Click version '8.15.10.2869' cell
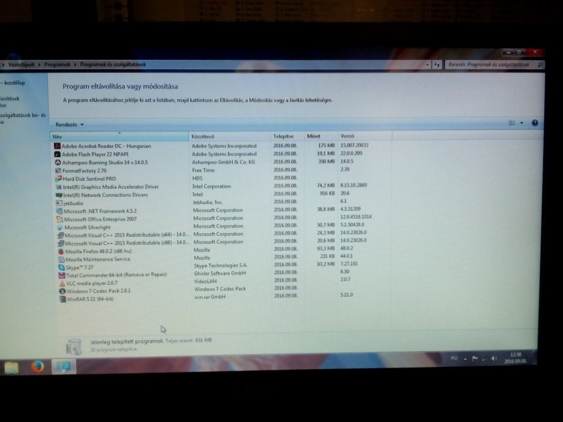Screen dimensions: 563x422 coord(354,185)
